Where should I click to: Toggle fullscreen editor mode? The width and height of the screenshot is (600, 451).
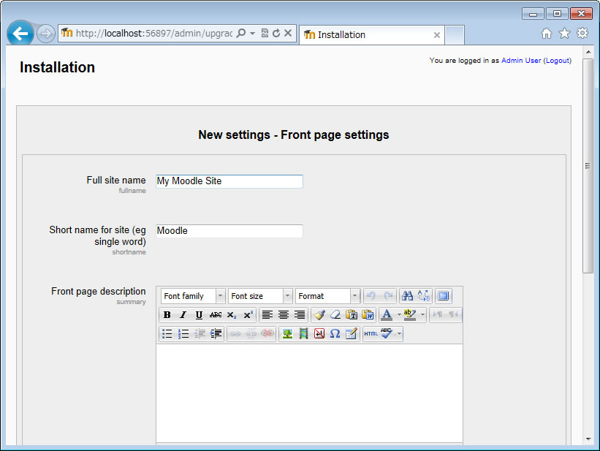point(444,296)
